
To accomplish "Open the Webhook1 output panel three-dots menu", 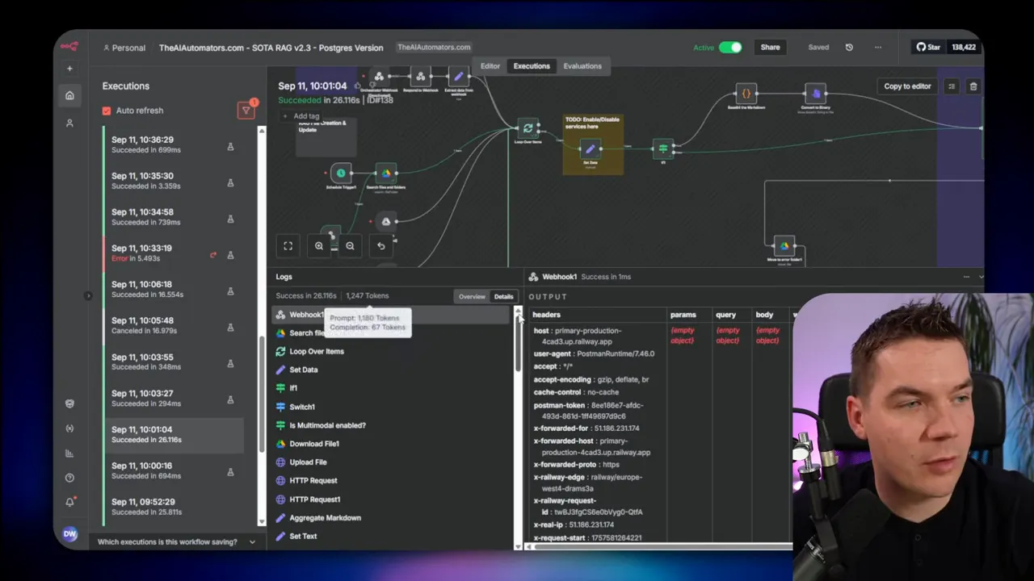I will point(966,277).
